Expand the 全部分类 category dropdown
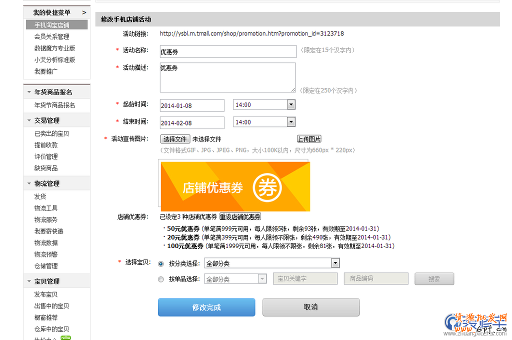 [335, 263]
